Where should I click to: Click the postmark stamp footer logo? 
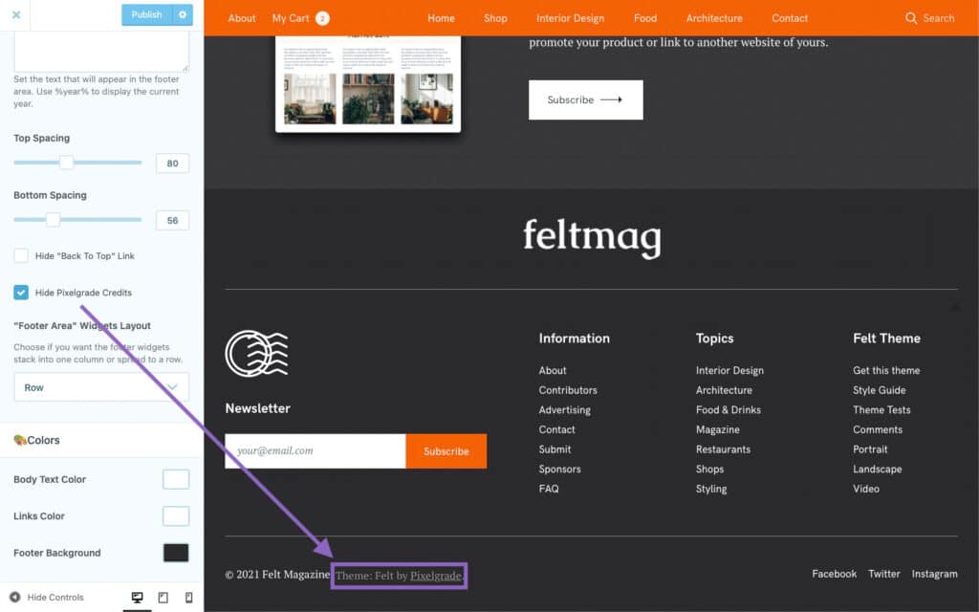[x=256, y=353]
